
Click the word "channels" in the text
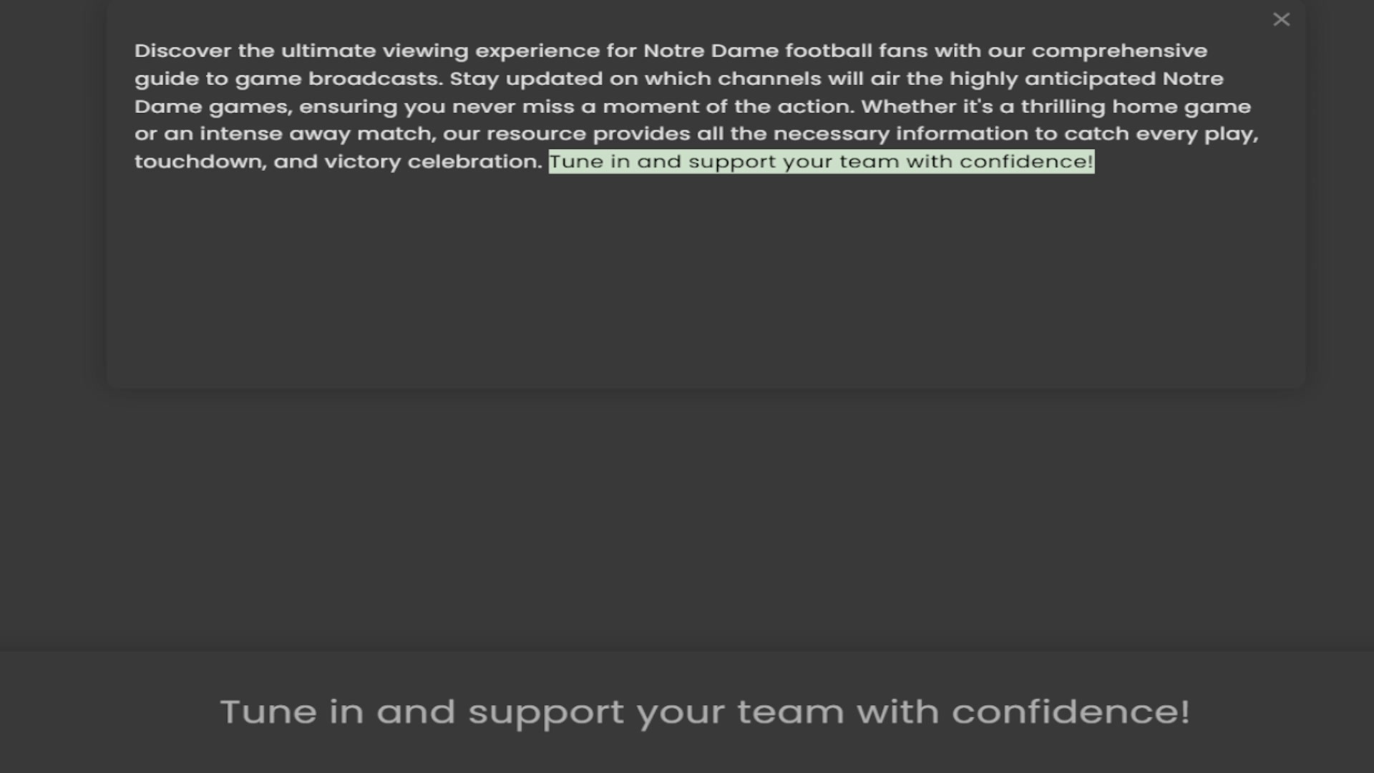click(769, 79)
